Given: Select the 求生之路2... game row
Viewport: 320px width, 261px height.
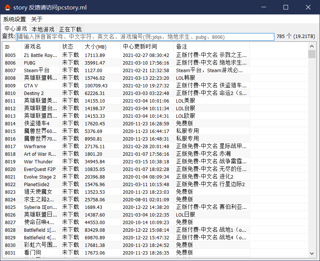Looking at the screenshot, I should point(126,199).
